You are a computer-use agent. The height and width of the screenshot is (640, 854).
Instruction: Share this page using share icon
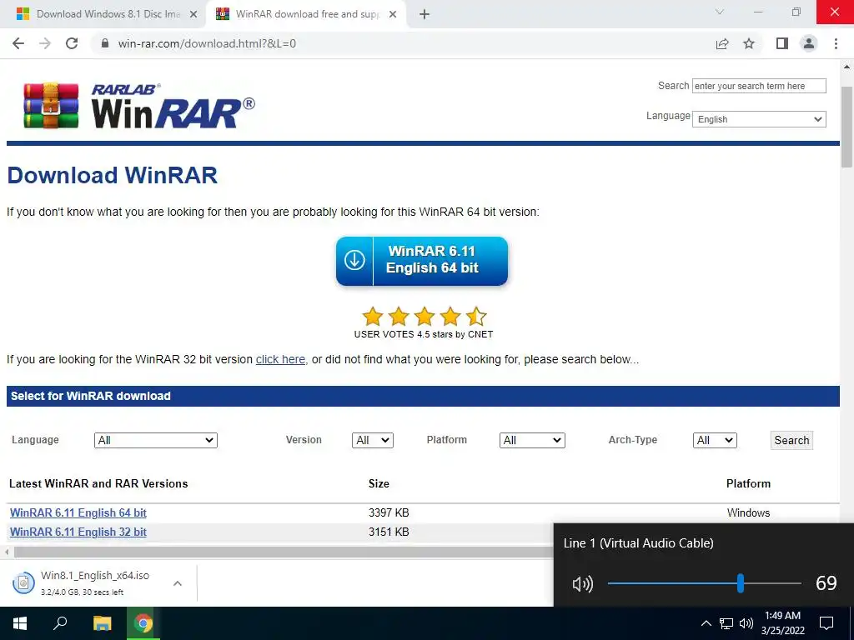[722, 43]
